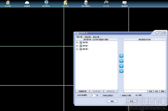Image resolution: width=168 pixels, height=111 pixels.
Task: Click the new server button
Action: coord(82,91)
